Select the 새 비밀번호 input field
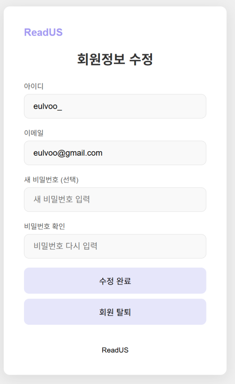Screen dimensions: 235x384 pyautogui.click(x=115, y=199)
